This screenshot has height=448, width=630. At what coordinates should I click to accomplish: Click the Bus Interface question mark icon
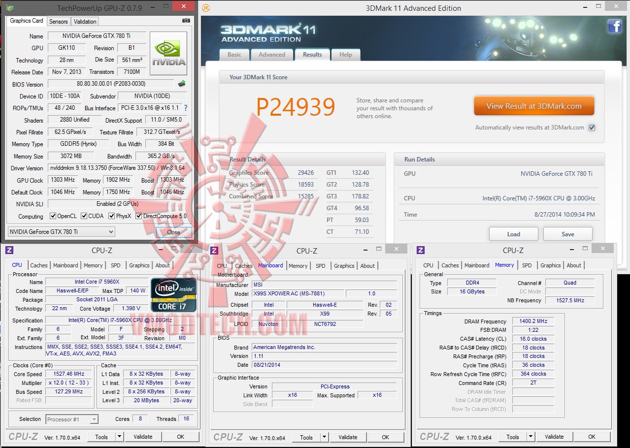[186, 108]
